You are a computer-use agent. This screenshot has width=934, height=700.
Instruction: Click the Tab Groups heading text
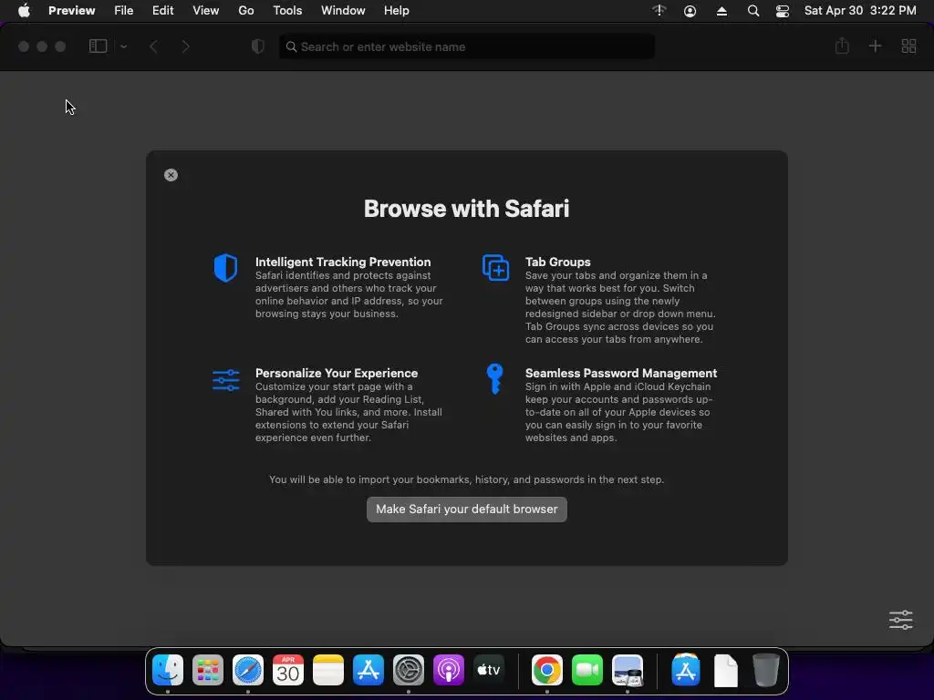[558, 262]
